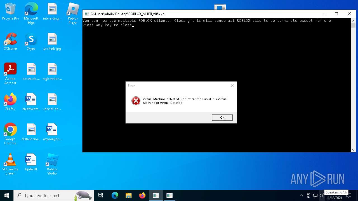
Task: Select the printads.jpg file icon
Action: coord(52,42)
